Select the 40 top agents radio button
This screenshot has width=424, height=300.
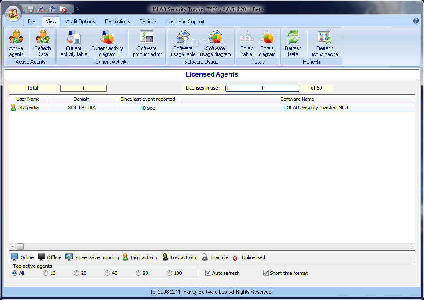pyautogui.click(x=108, y=273)
